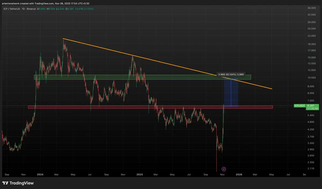
Task: Click the 2024 time axis label
Action: click(x=40, y=175)
